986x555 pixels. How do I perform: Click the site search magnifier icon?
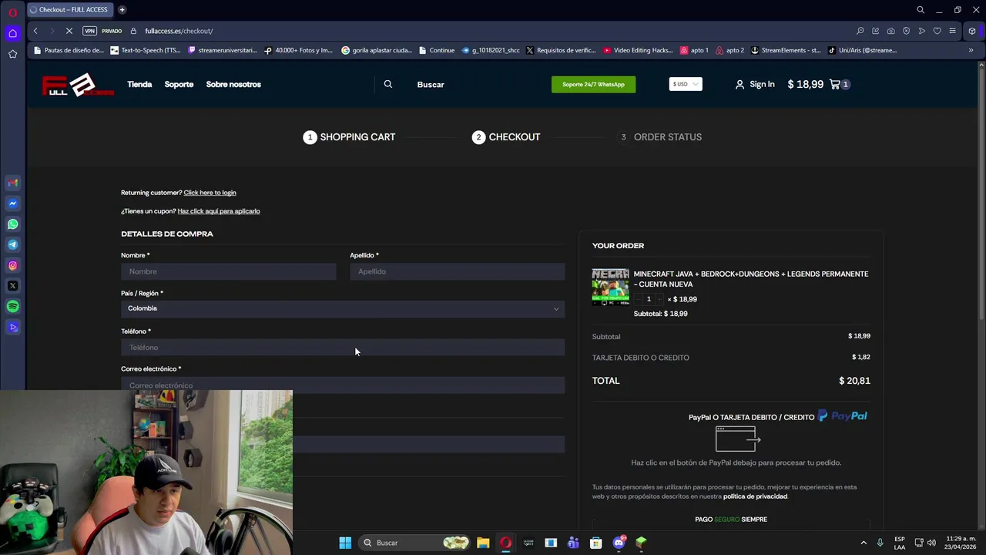(388, 84)
